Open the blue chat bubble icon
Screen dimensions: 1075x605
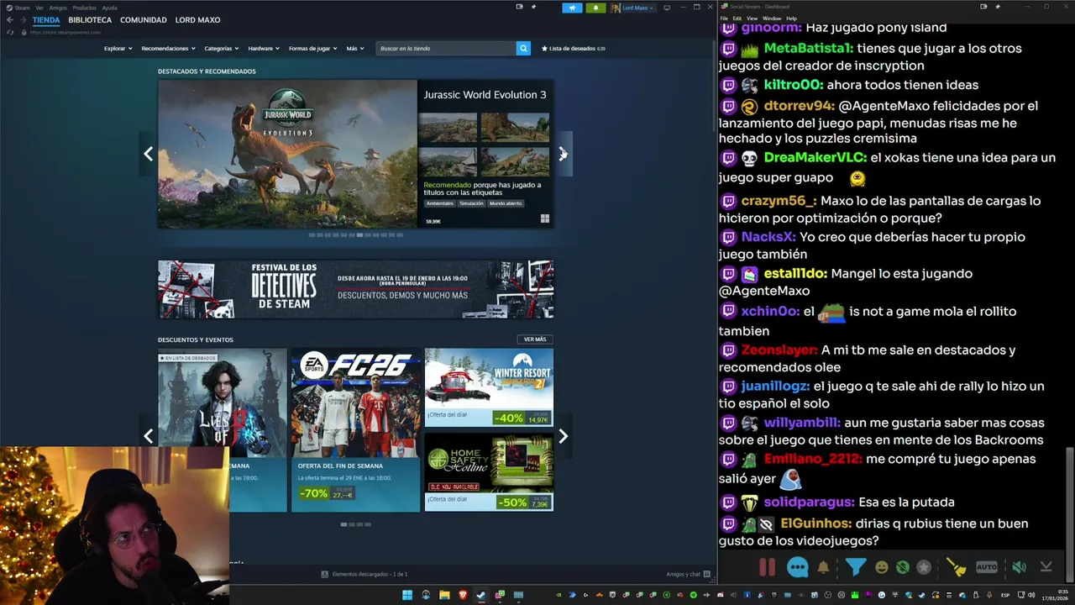coord(797,567)
